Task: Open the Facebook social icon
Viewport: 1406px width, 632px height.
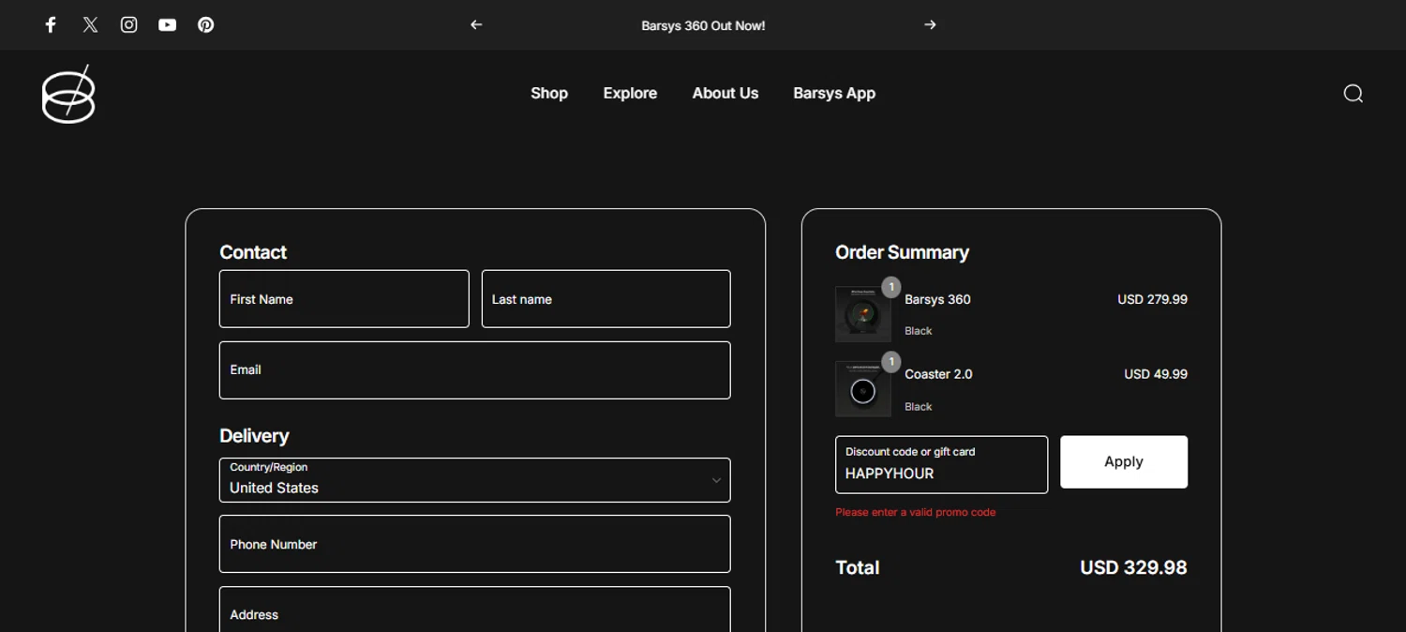Action: tap(51, 25)
